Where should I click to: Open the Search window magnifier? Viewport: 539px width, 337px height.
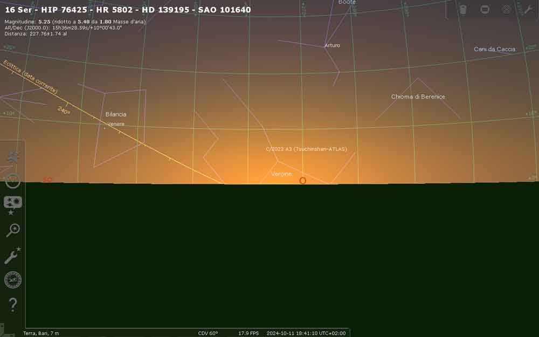12,230
